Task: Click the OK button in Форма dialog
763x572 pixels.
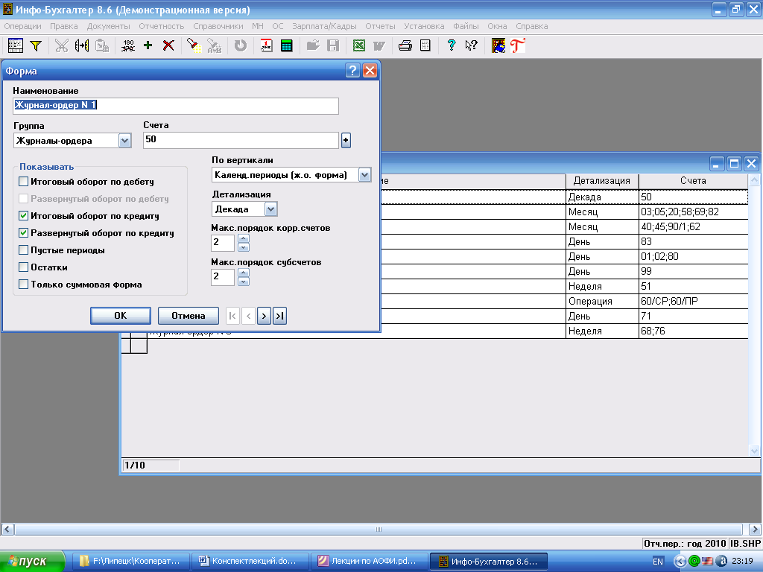Action: tap(121, 316)
